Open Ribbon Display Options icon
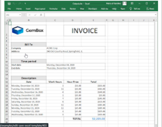The height and width of the screenshot is (127, 162). coord(132,4)
